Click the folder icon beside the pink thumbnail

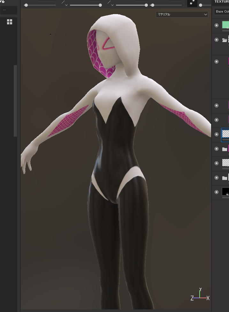coord(225,149)
